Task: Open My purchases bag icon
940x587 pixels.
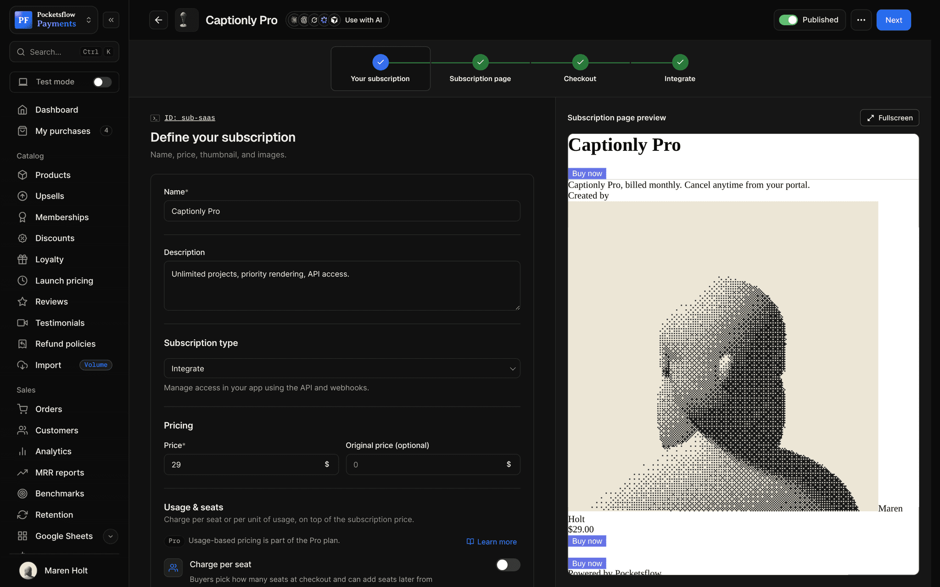Action: (22, 131)
